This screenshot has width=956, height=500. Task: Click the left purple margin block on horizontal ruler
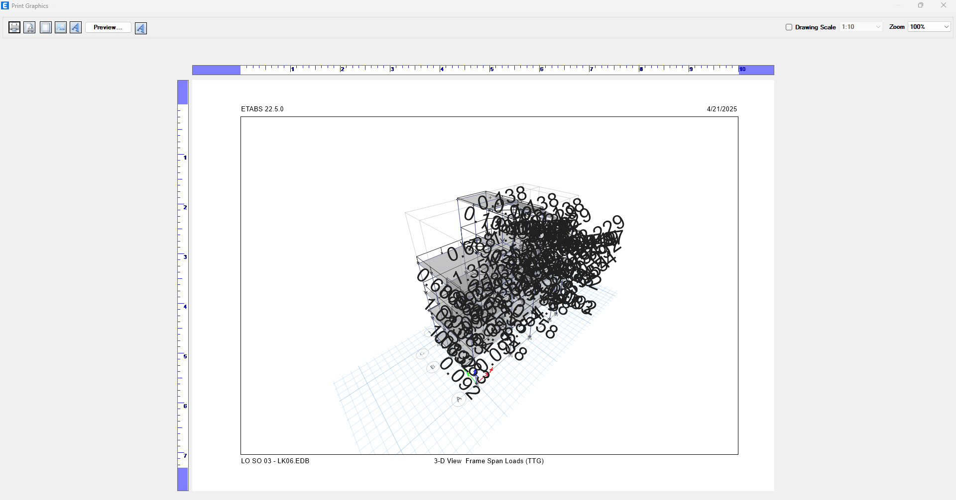[216, 70]
